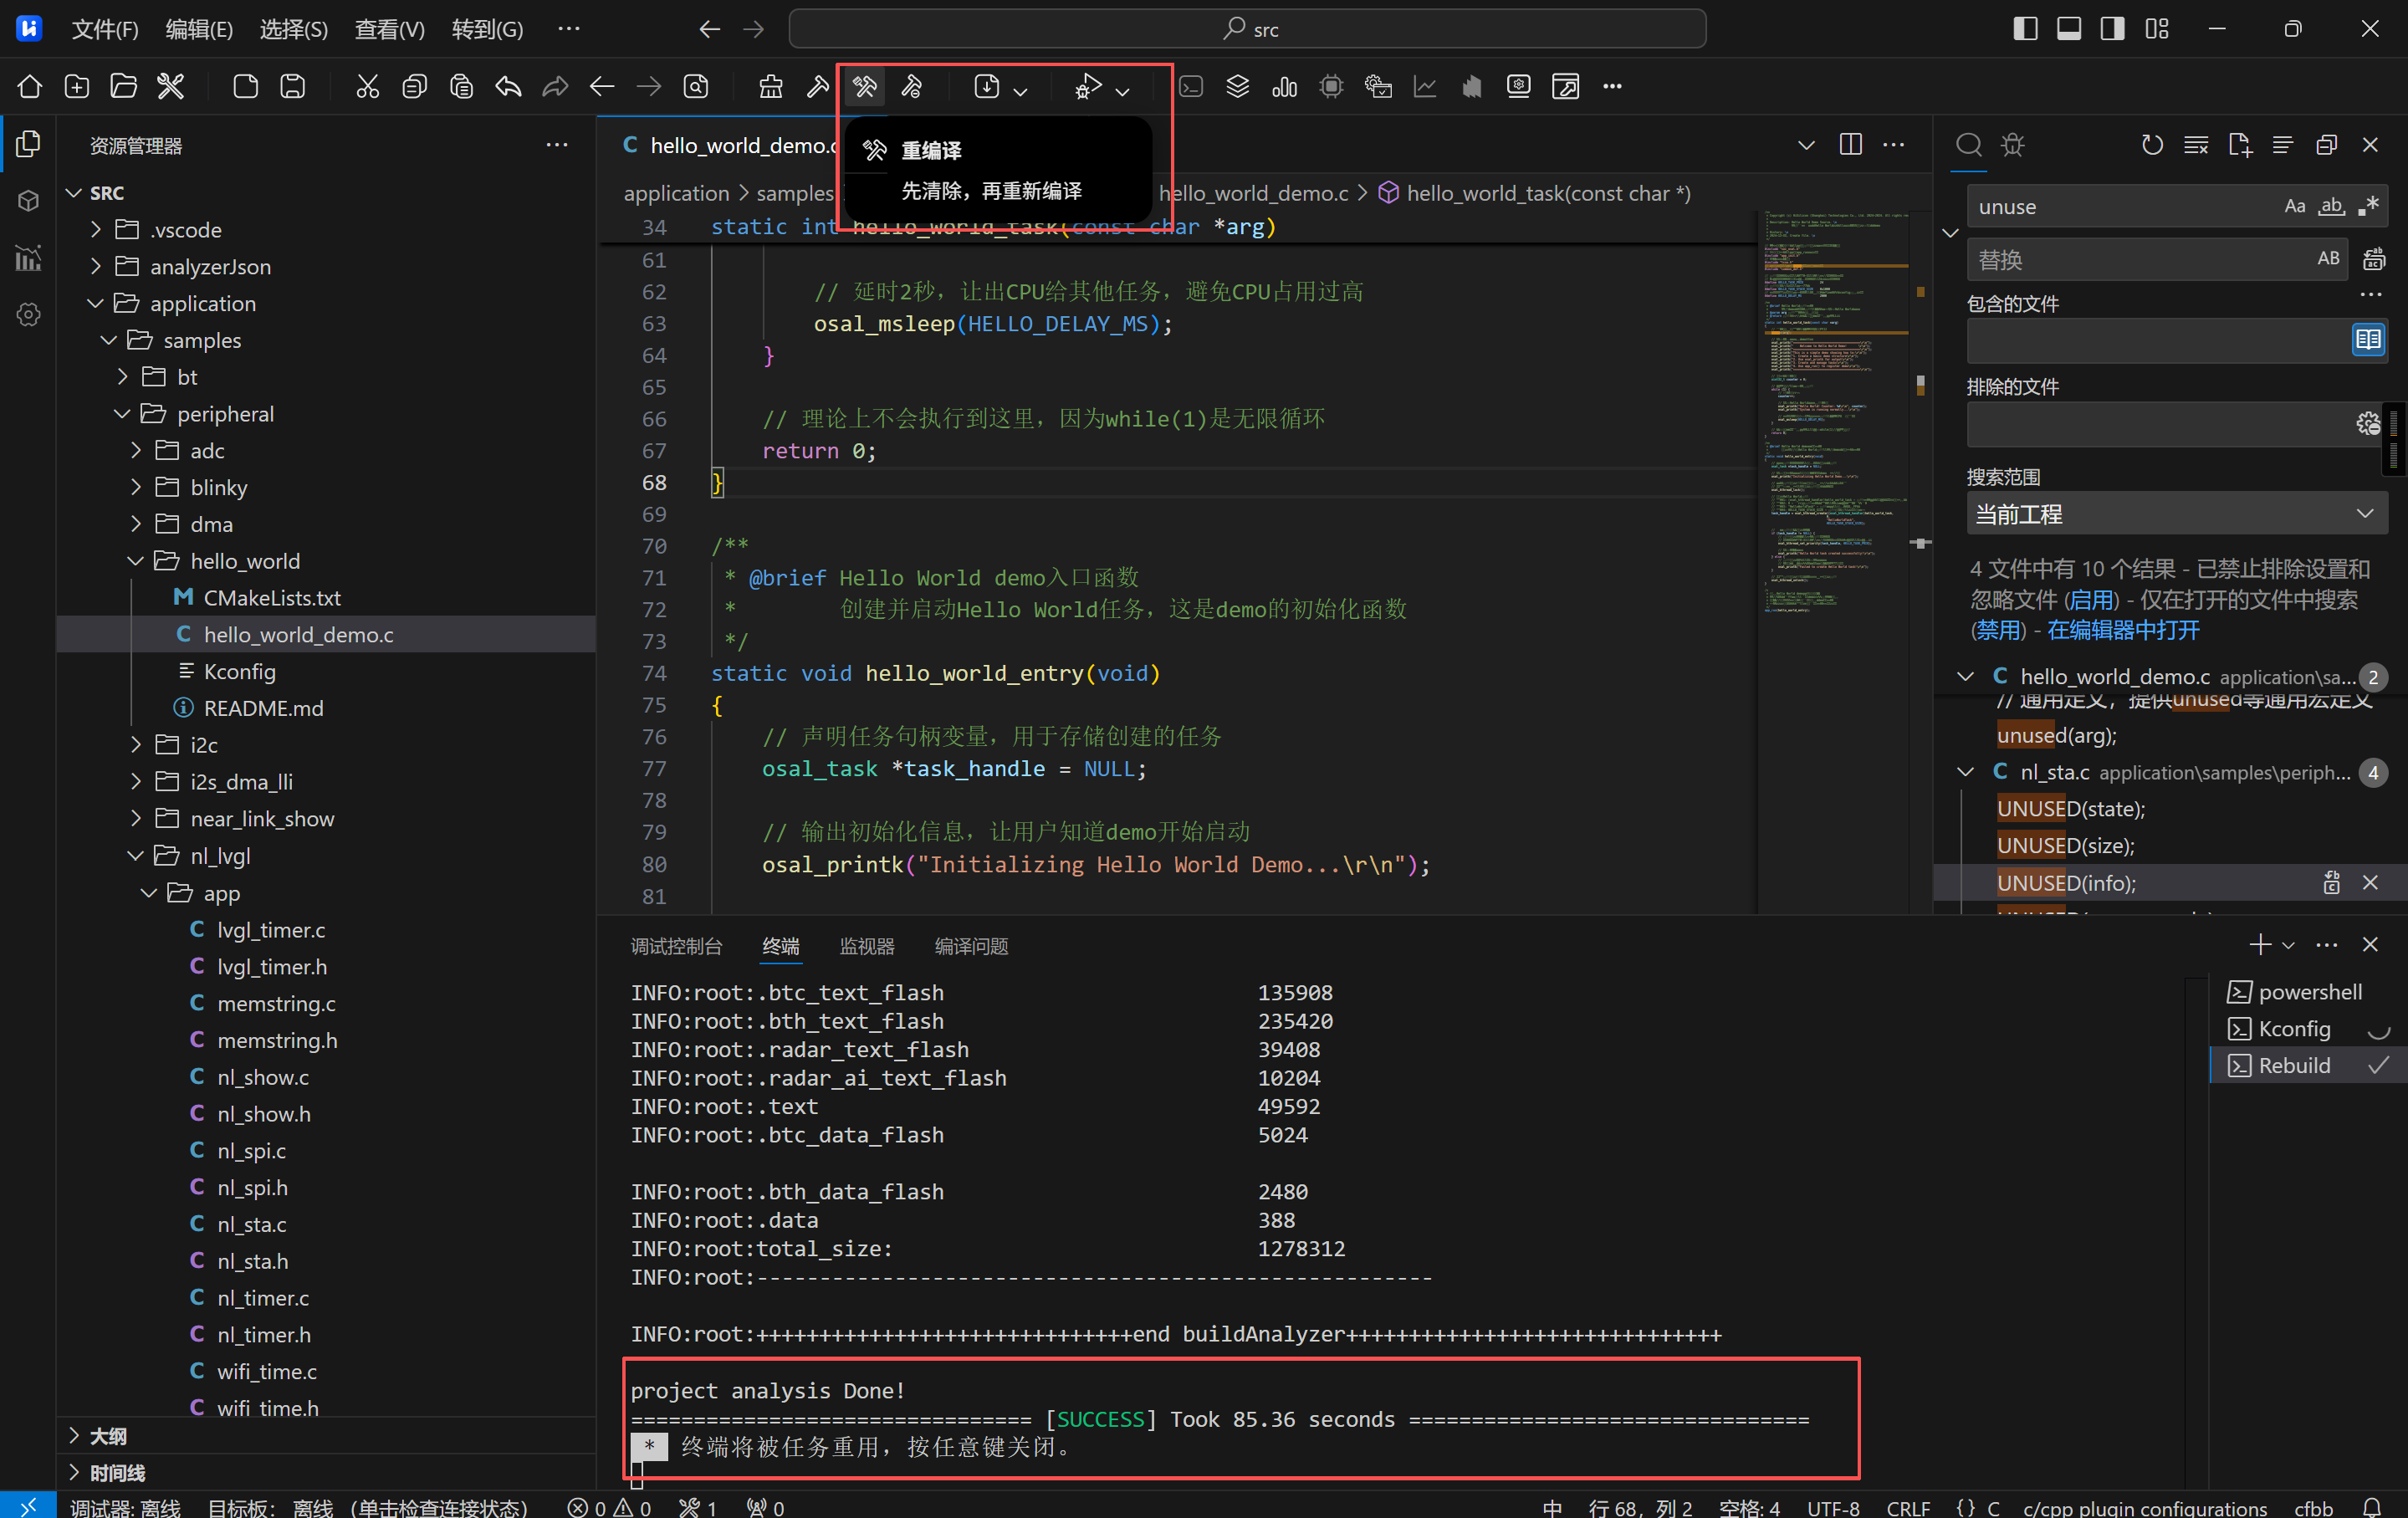Viewport: 2408px width, 1518px height.
Task: Toggle secondary sidebar layout button
Action: point(2113,29)
